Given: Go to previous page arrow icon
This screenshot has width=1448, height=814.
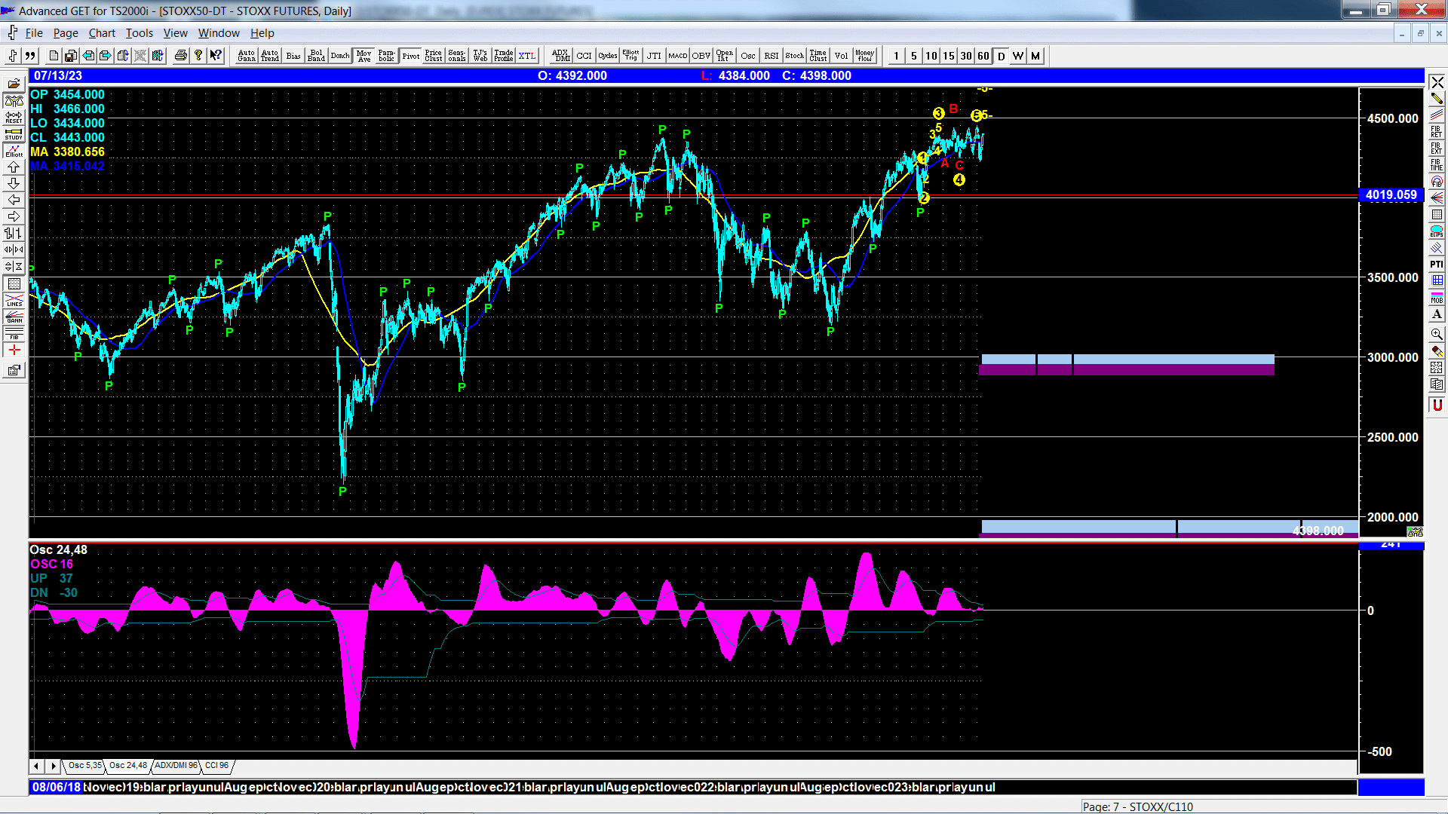Looking at the screenshot, I should (88, 56).
